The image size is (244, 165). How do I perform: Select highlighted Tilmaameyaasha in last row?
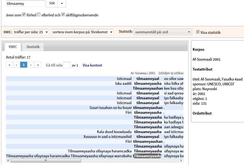pos(147,156)
